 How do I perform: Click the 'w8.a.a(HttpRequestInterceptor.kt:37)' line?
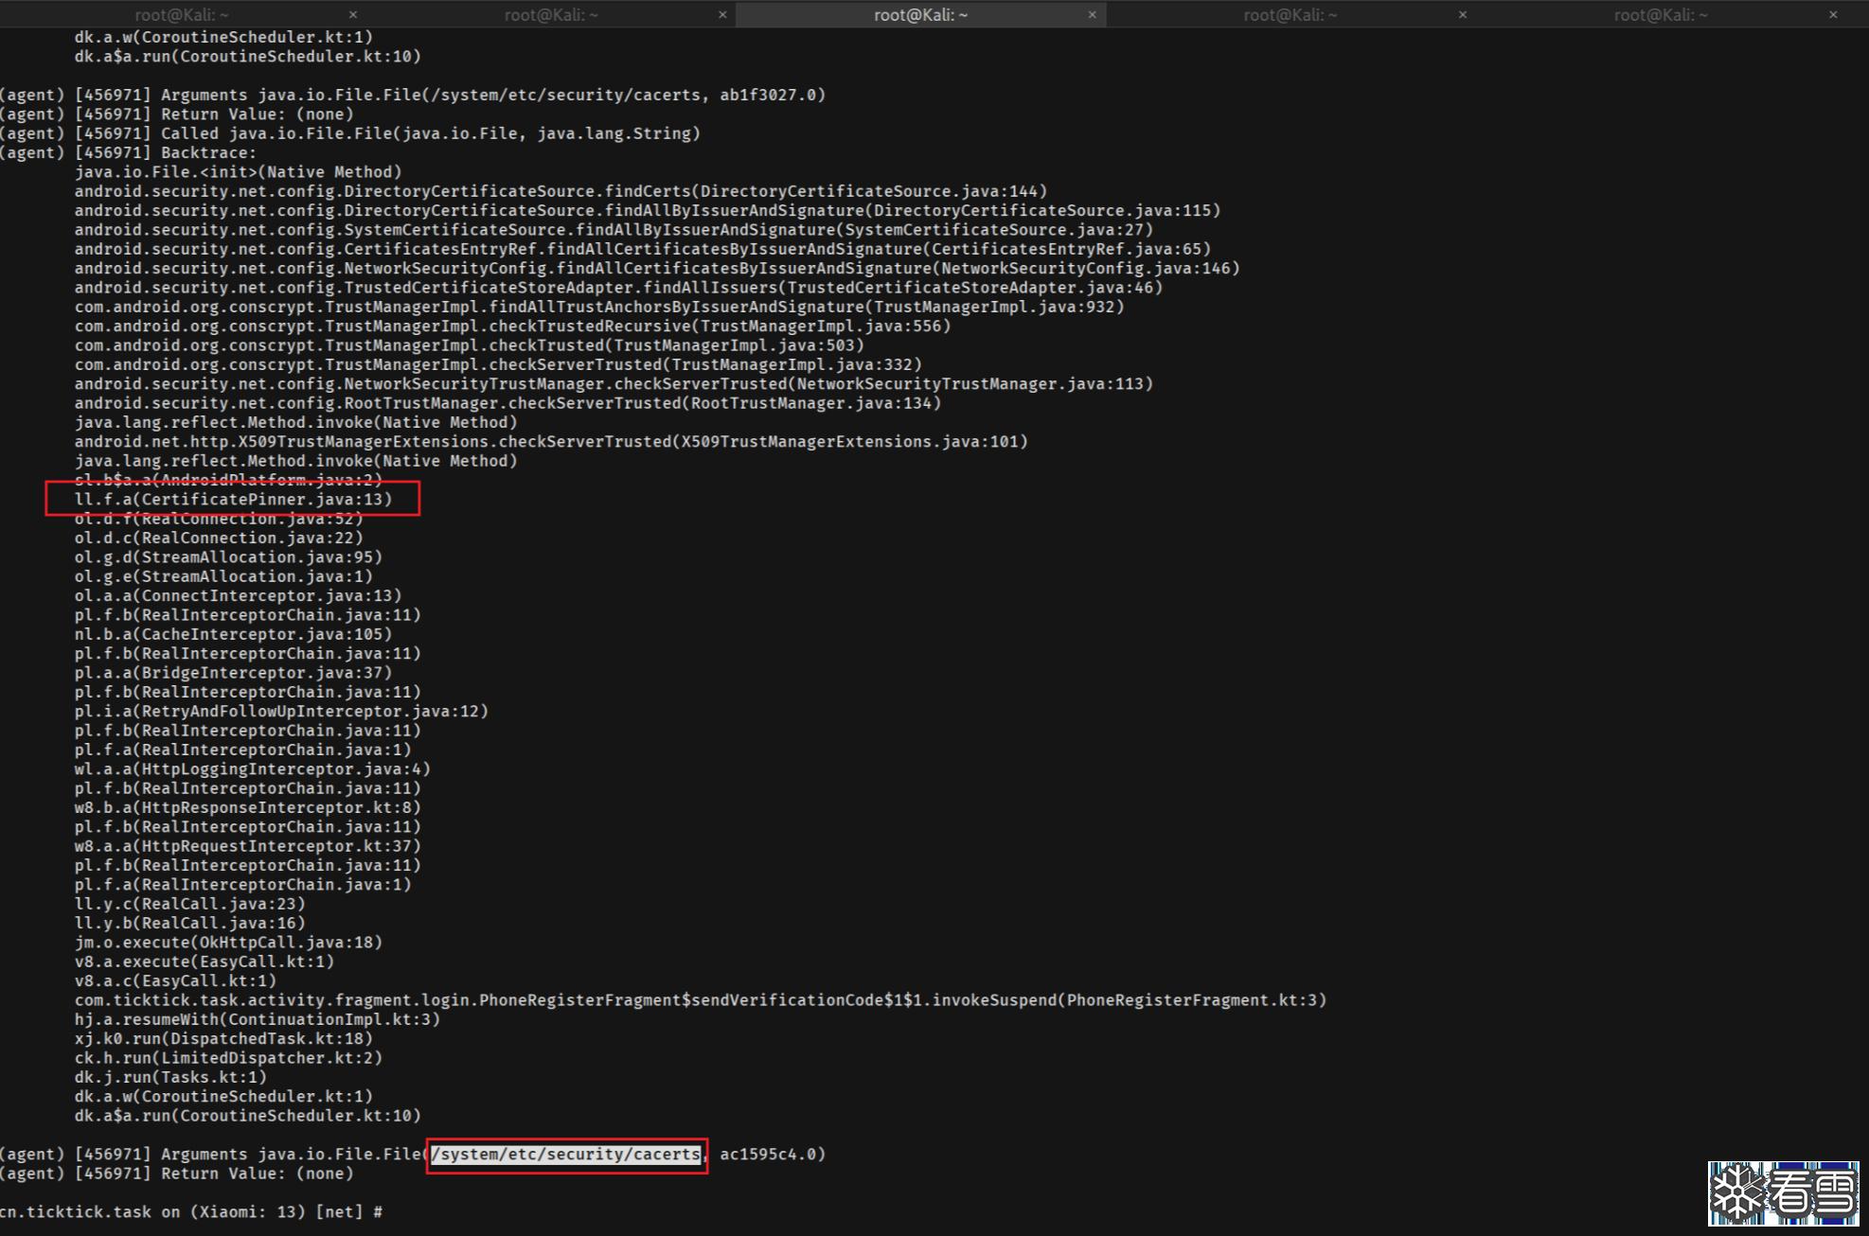click(248, 846)
